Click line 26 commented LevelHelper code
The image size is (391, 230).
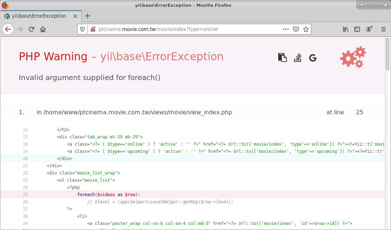point(160,202)
